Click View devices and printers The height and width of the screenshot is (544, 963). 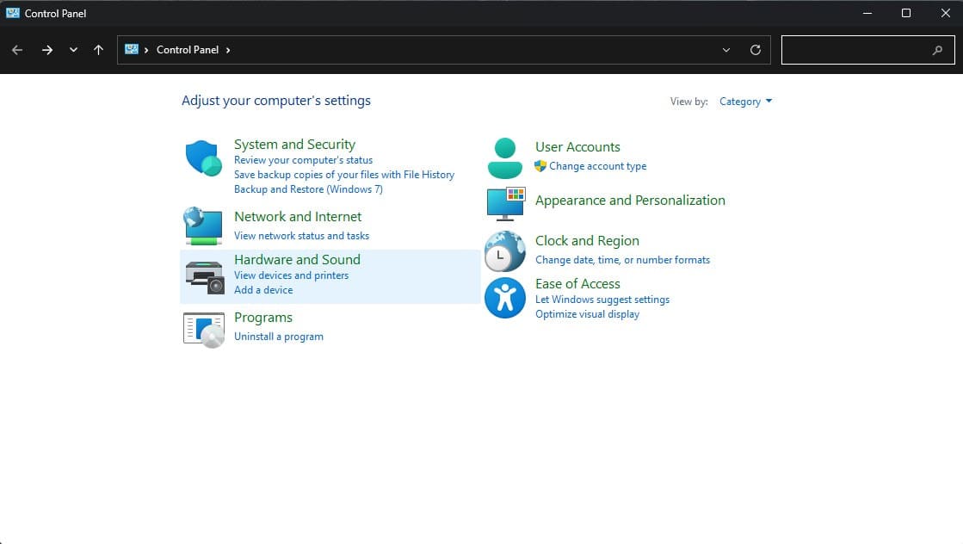tap(291, 275)
